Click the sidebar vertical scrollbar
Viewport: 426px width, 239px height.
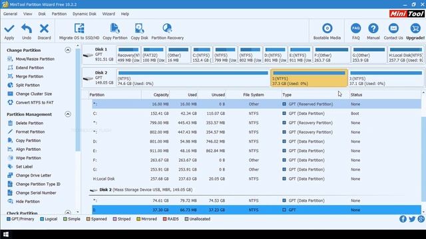pyautogui.click(x=78, y=100)
